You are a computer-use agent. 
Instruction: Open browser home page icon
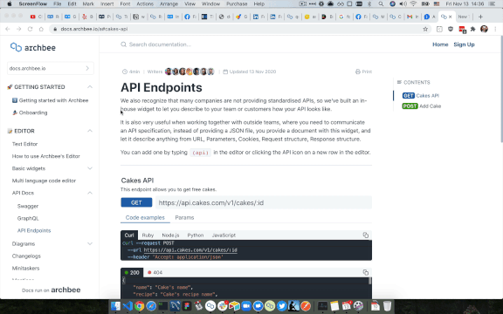(x=41, y=29)
